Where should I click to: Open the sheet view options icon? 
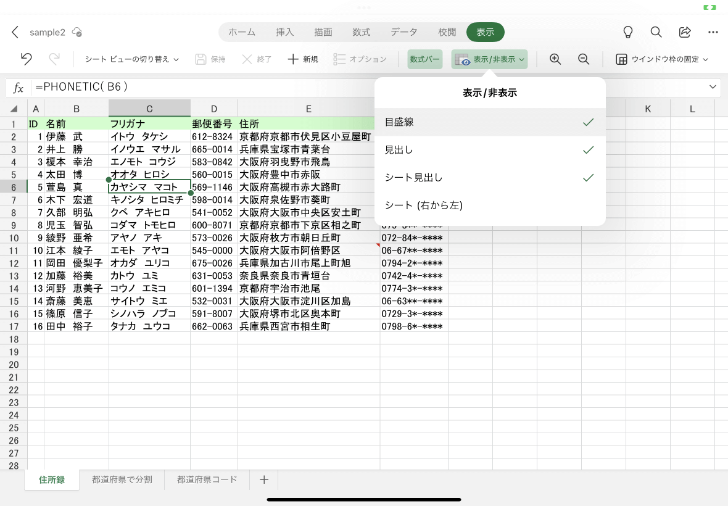coord(339,59)
